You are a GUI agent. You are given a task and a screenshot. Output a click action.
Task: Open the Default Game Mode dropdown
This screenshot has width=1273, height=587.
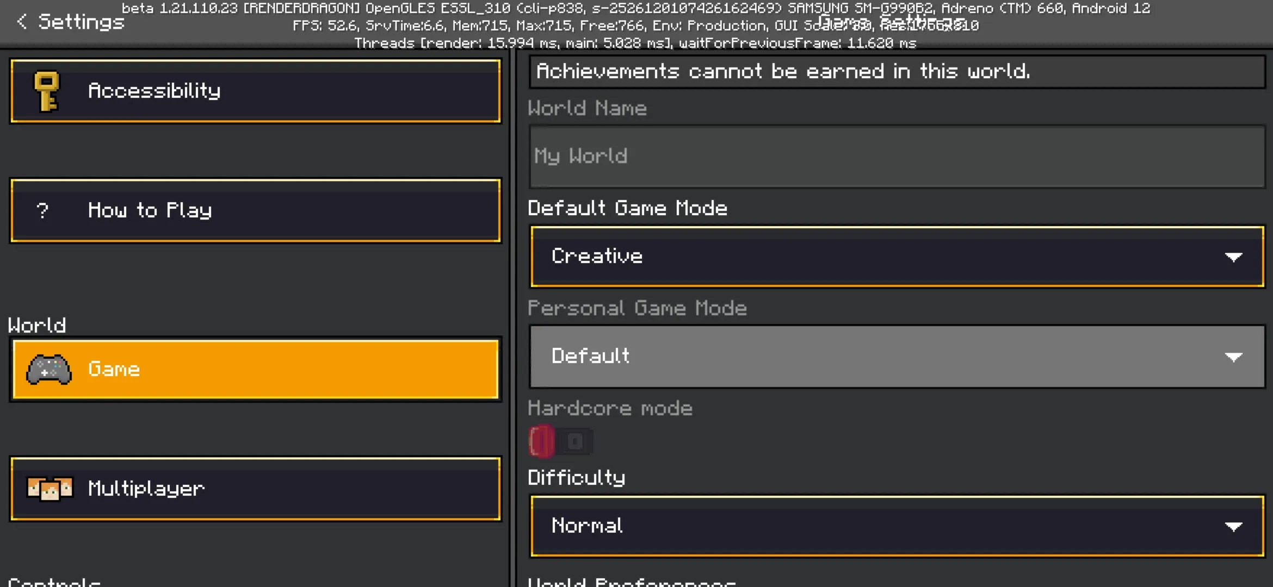point(897,257)
